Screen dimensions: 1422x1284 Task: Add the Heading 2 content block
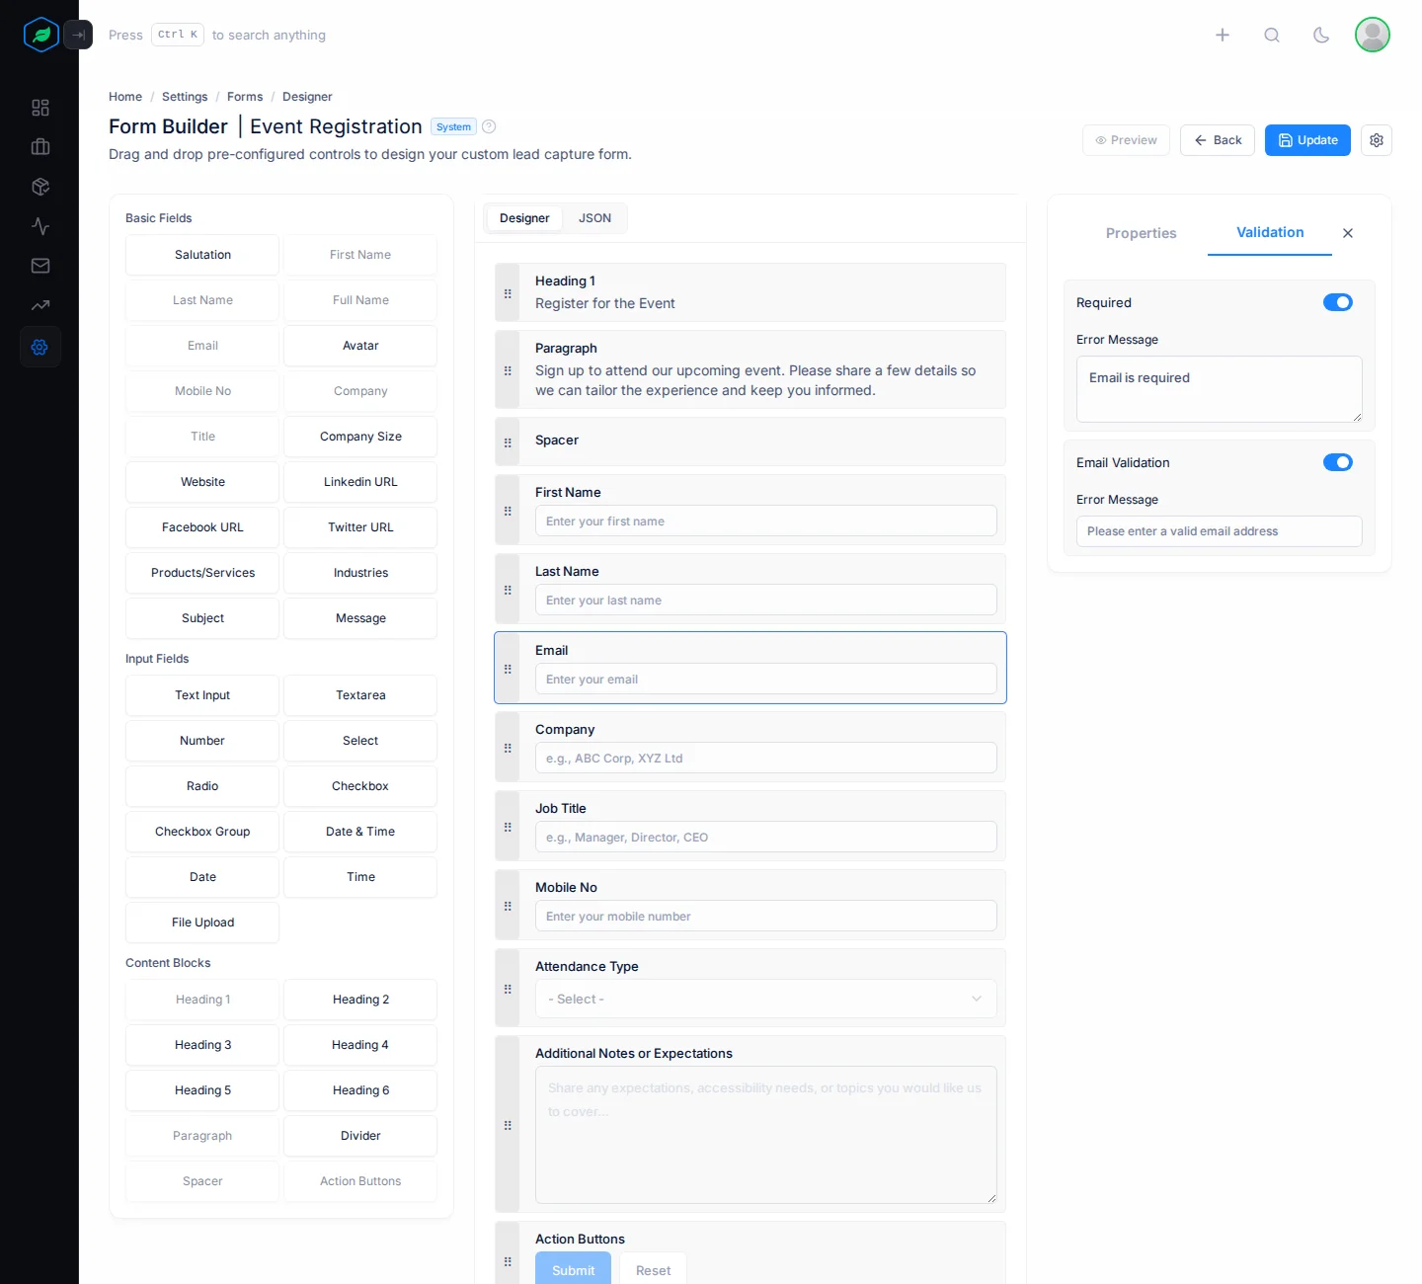coord(360,1000)
